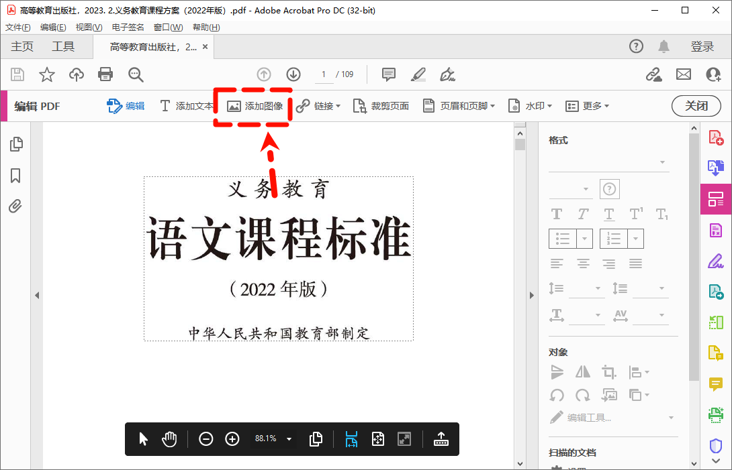The width and height of the screenshot is (732, 470).
Task: Open attachments paperclip panel icon
Action: point(15,206)
